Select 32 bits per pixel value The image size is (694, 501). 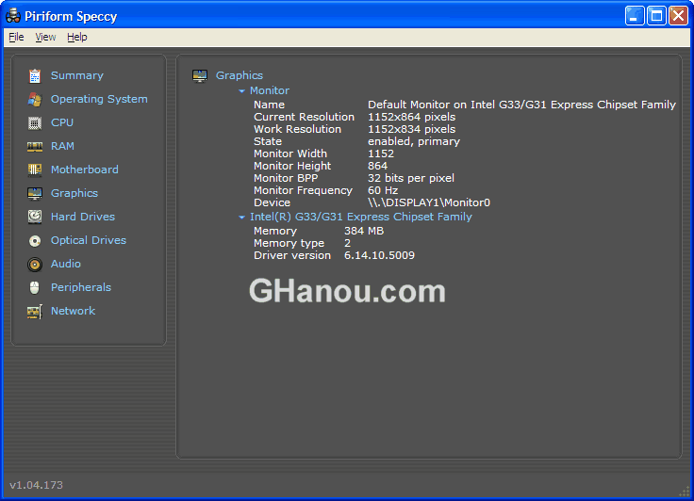[x=411, y=178]
